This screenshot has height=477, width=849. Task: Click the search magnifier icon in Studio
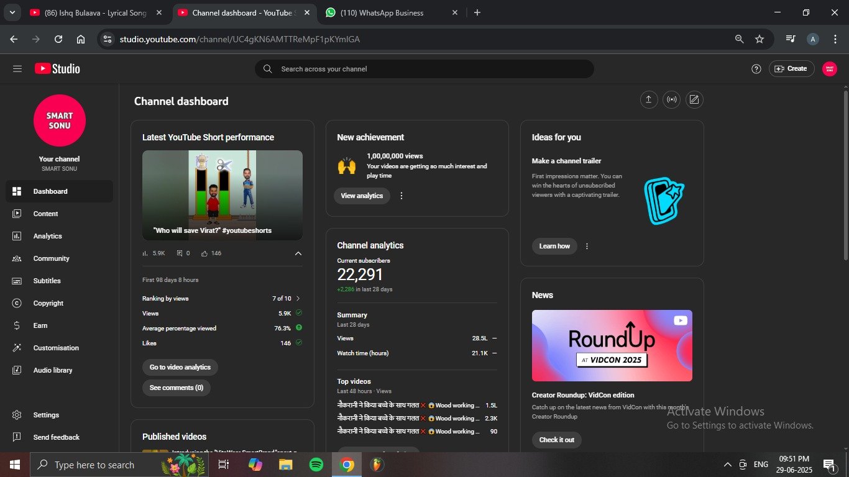[x=268, y=69]
